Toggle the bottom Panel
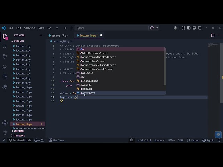Viewport: 223px width, 167px height. coord(194,28)
